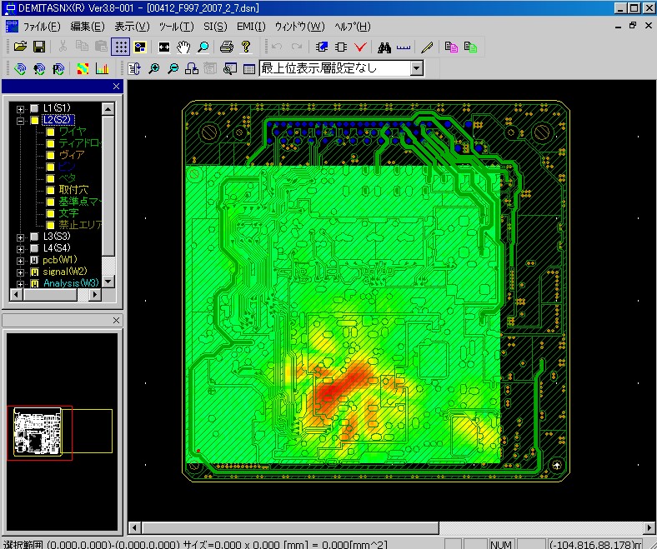Click the bar chart histogram icon
The image size is (657, 549).
[x=102, y=68]
